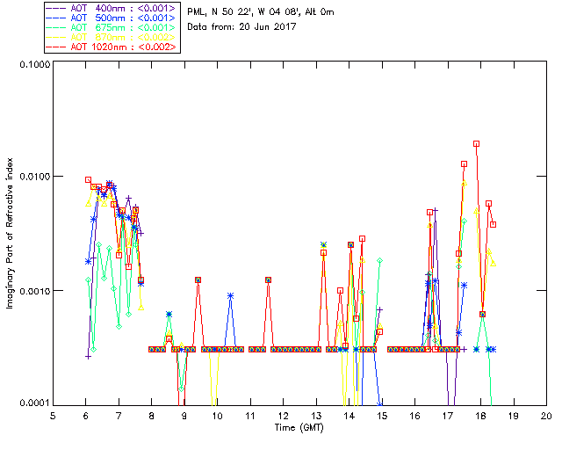The width and height of the screenshot is (562, 450).
Task: Click the 0.0100 y-axis tick label
Action: [x=32, y=178]
